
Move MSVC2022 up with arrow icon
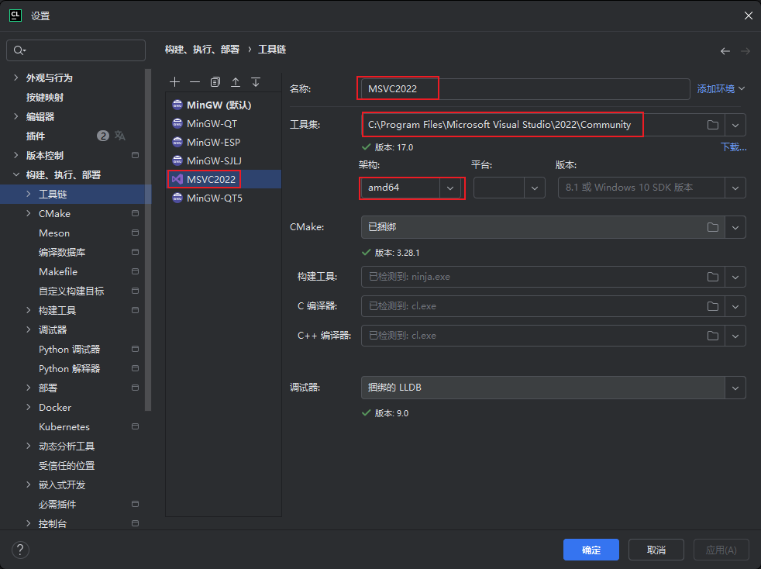pos(236,81)
